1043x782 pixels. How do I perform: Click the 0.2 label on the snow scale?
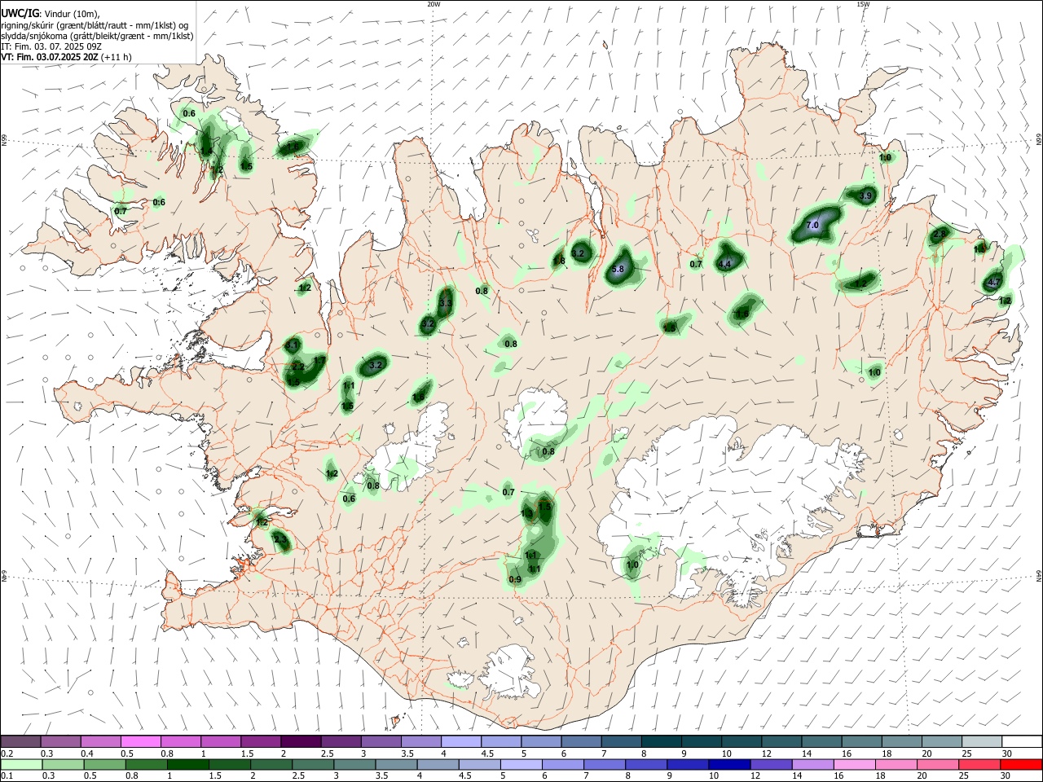click(x=7, y=753)
